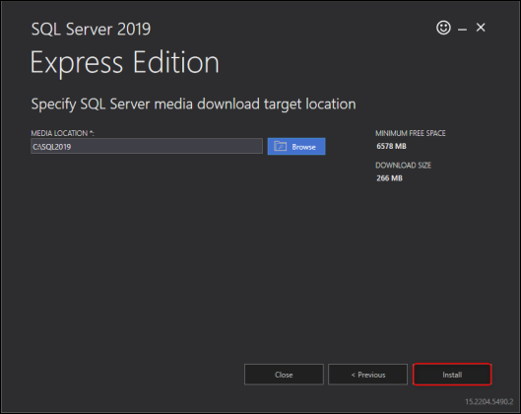Go back with the Previous button
Image resolution: width=521 pixels, height=414 pixels.
click(367, 375)
